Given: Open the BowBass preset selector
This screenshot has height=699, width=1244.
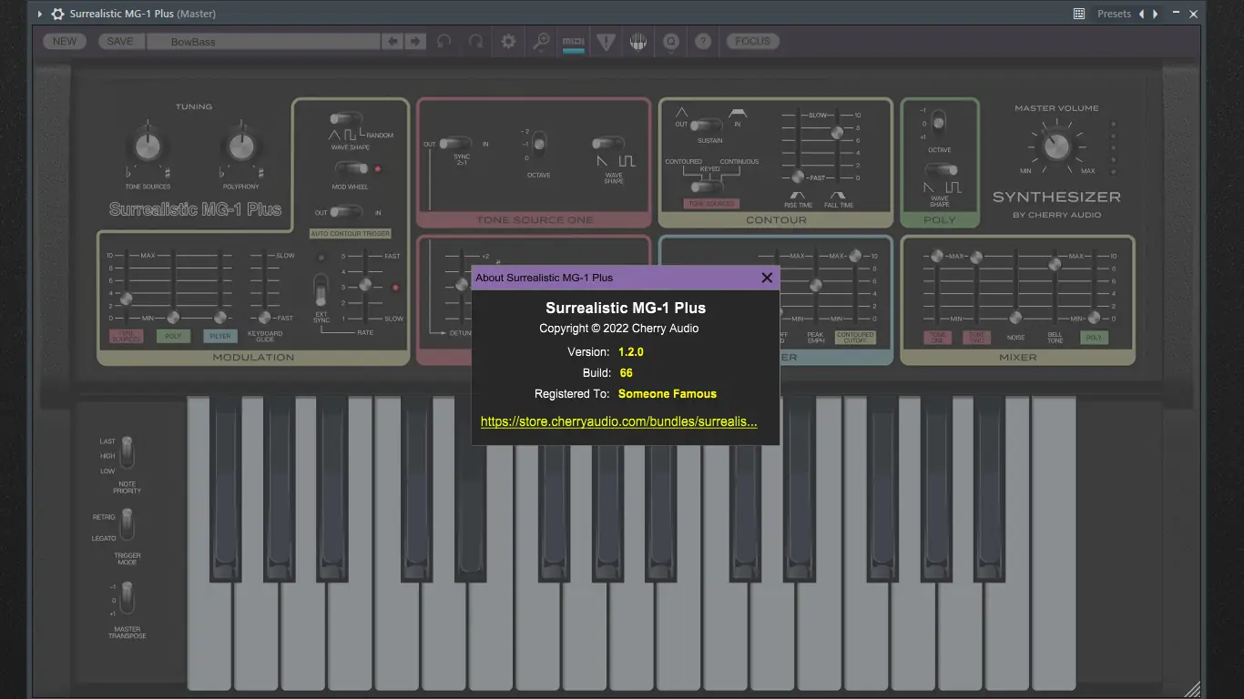Looking at the screenshot, I should coord(264,41).
